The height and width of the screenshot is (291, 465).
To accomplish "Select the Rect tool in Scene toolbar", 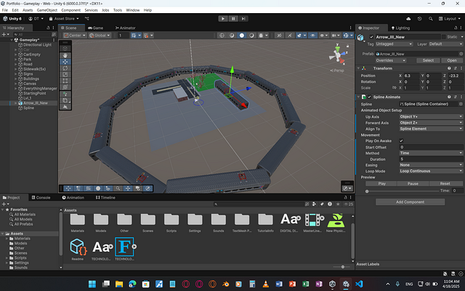I will click(65, 81).
